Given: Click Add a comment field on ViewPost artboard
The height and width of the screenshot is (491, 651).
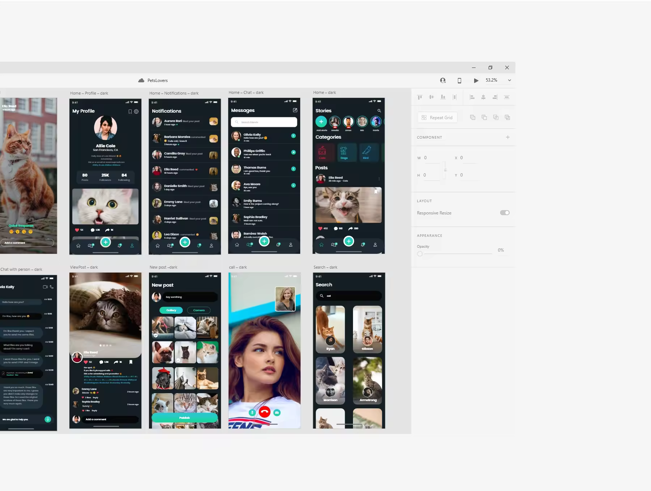Looking at the screenshot, I should (110, 419).
